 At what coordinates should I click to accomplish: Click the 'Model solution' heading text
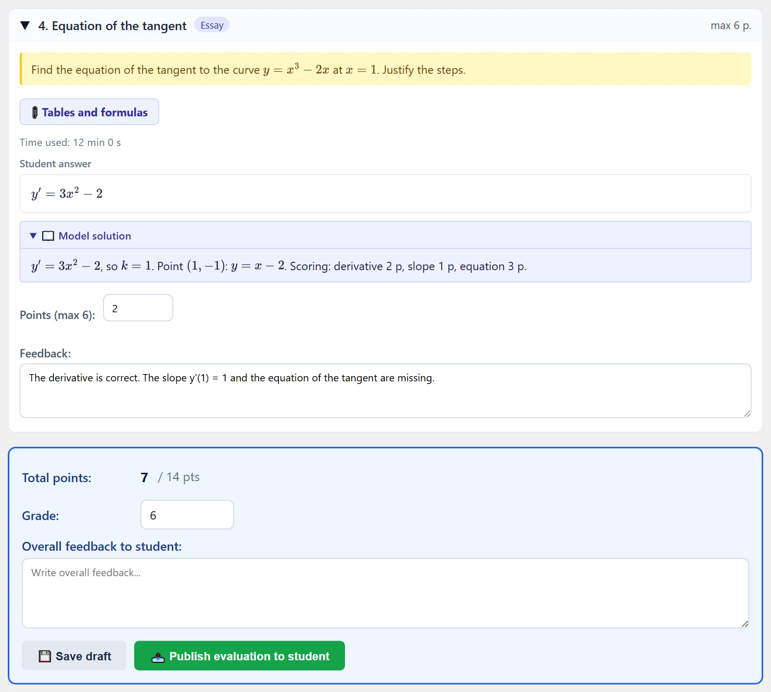click(95, 236)
